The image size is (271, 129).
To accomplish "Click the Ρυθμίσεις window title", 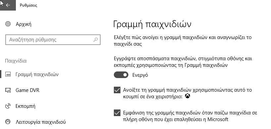I will (x=28, y=5).
